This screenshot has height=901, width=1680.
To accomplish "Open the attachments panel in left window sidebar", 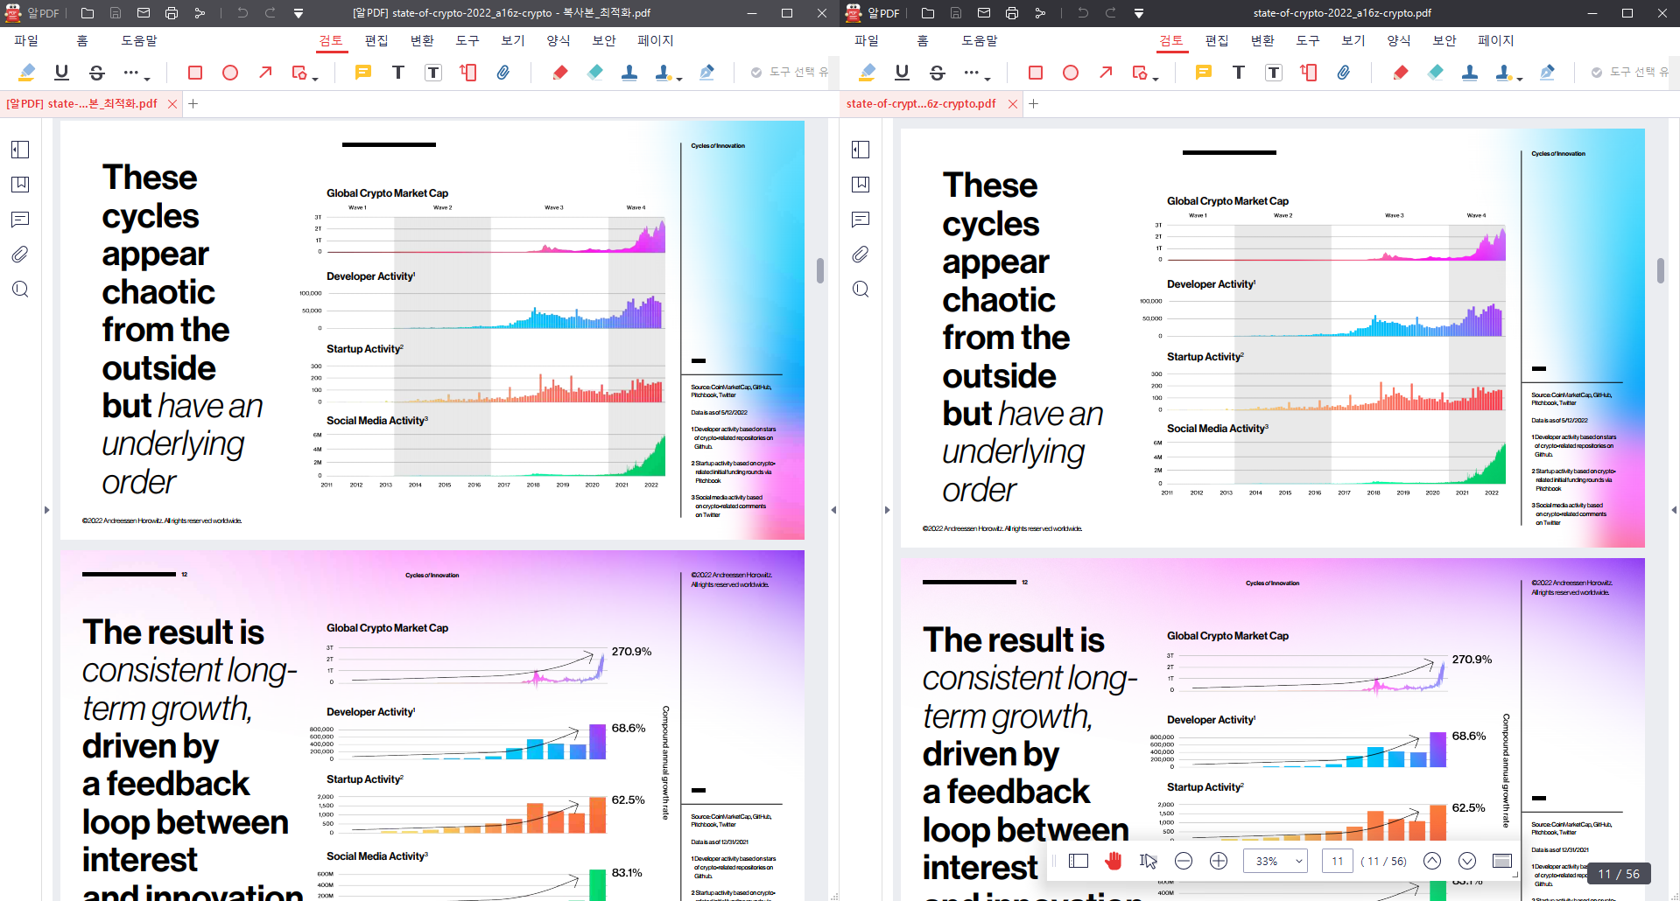I will (x=20, y=255).
